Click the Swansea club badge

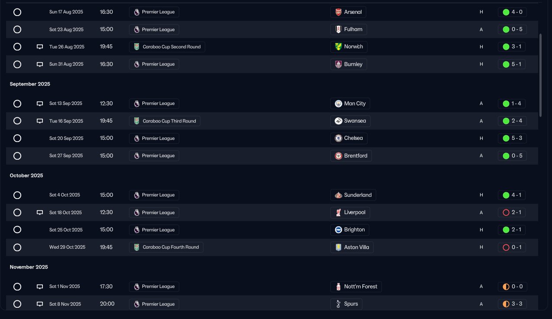pyautogui.click(x=339, y=121)
